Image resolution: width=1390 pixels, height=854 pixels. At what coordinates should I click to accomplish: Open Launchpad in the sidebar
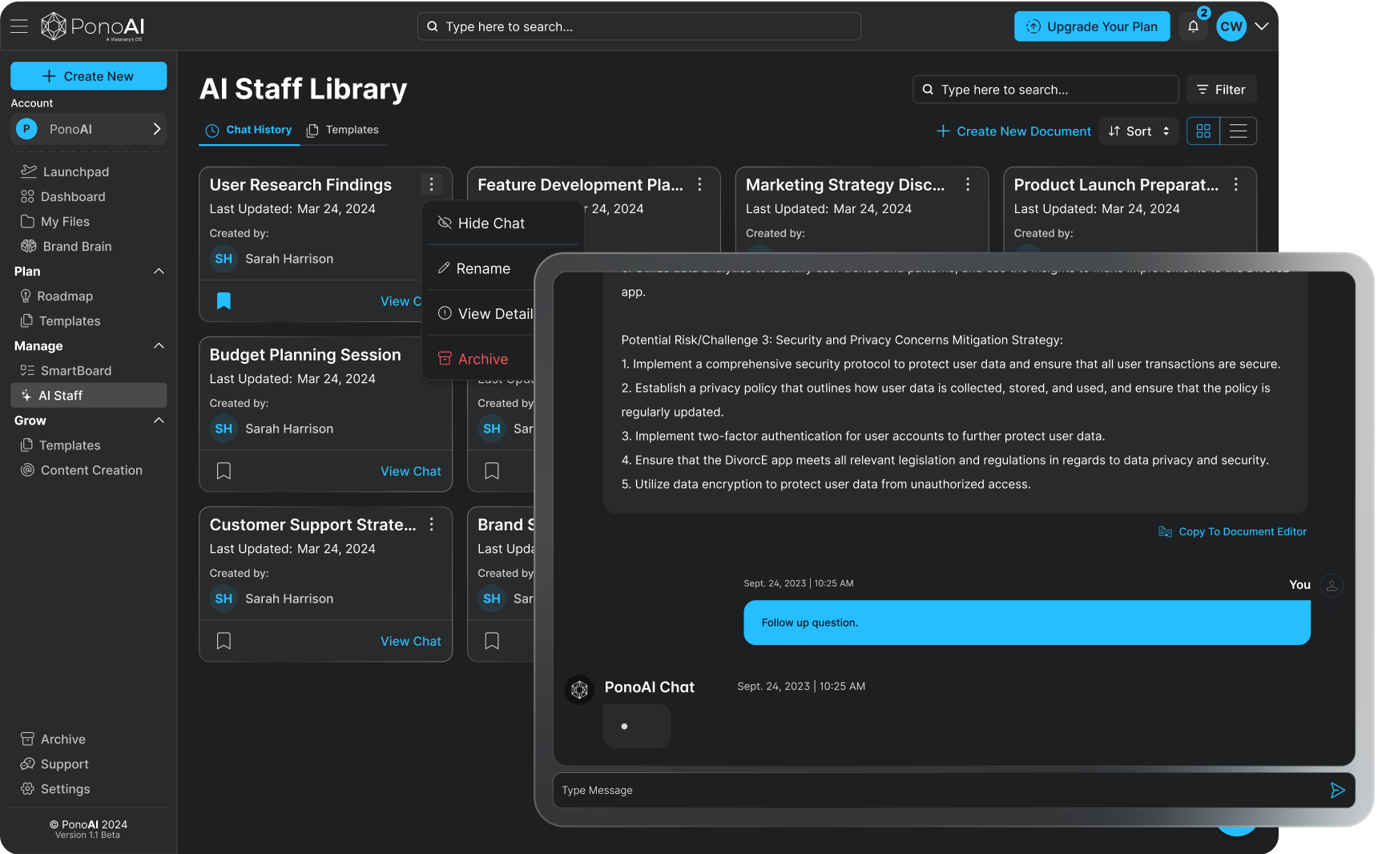pos(65,171)
